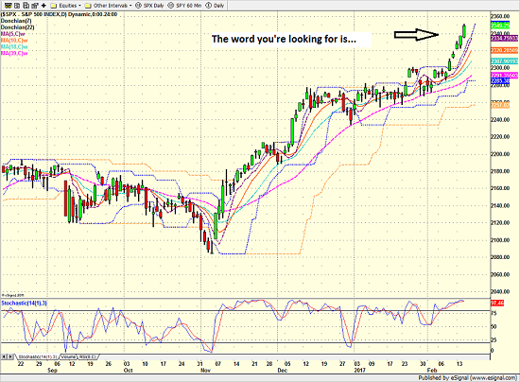This screenshot has height=382, width=520.
Task: Click the window layout grid icon in toolbar
Action: pos(17,6)
